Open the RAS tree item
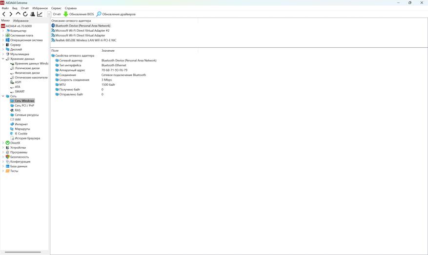Viewport: 428px width, 255px height. [x=15, y=110]
